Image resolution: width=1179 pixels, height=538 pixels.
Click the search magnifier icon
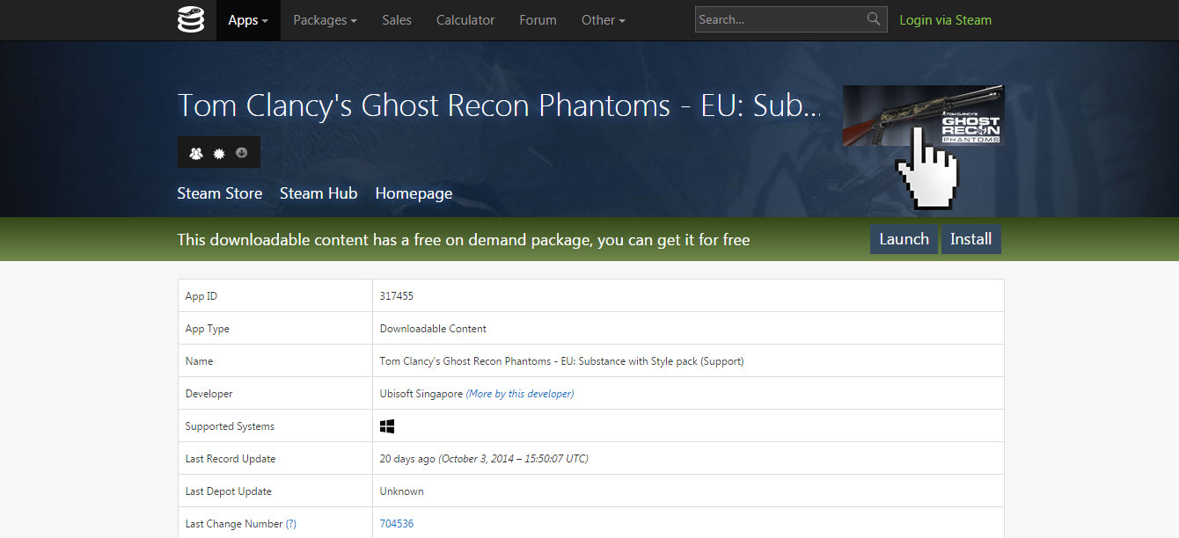pos(874,19)
